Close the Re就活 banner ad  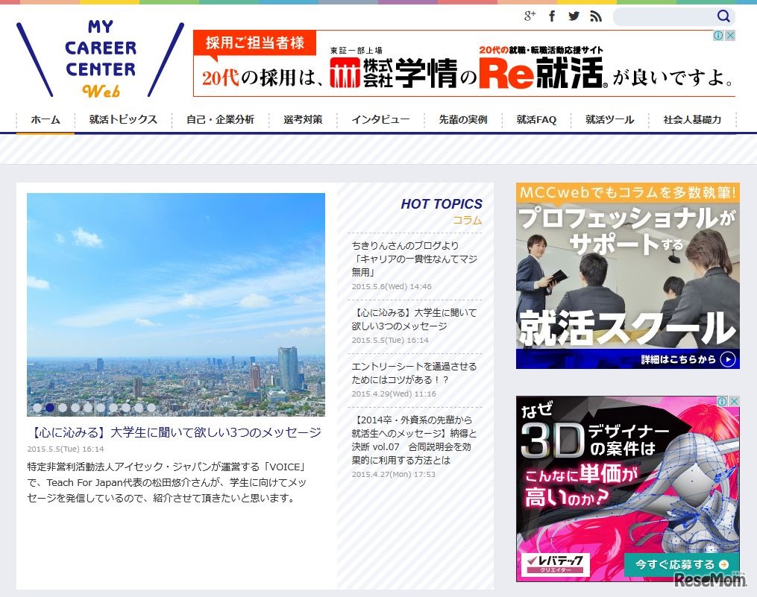[x=729, y=34]
